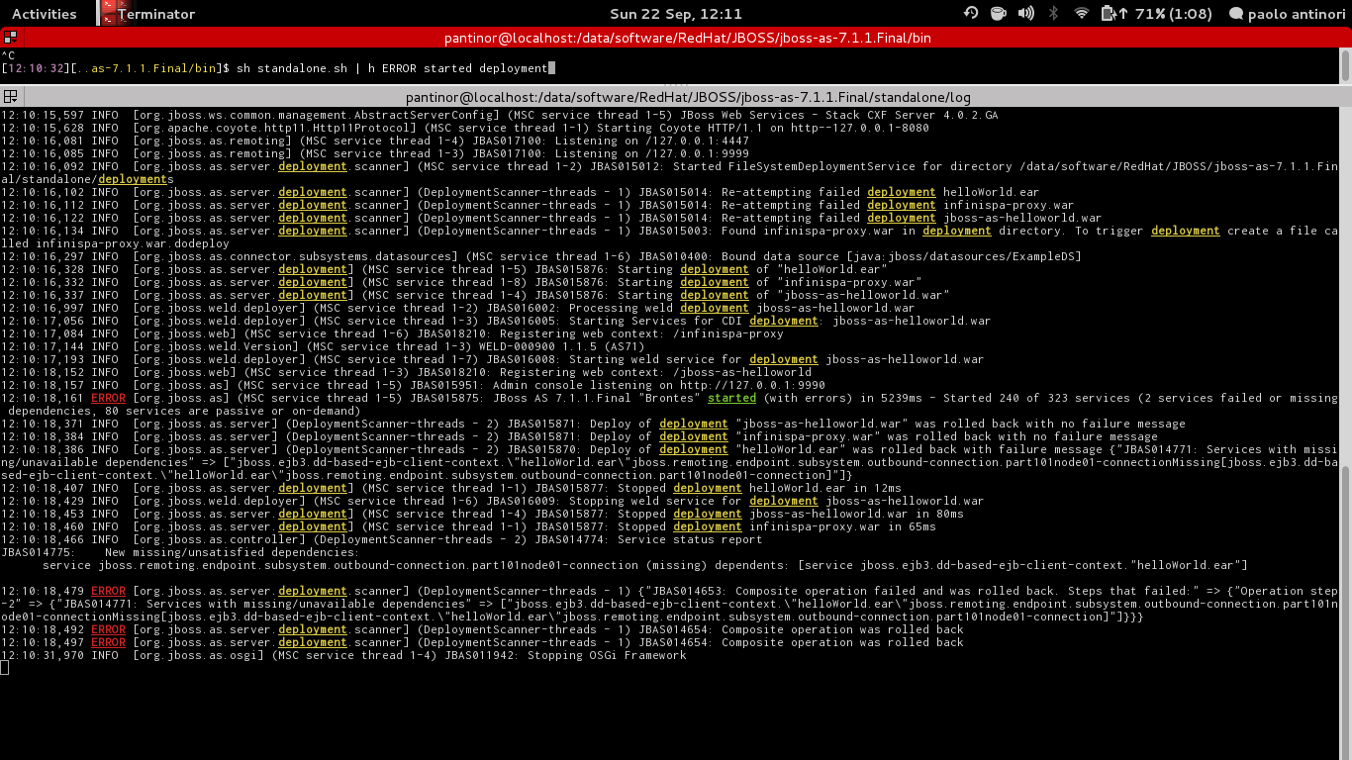Screen dimensions: 1352x760
Task: Open the volume control icon
Action: click(1026, 14)
